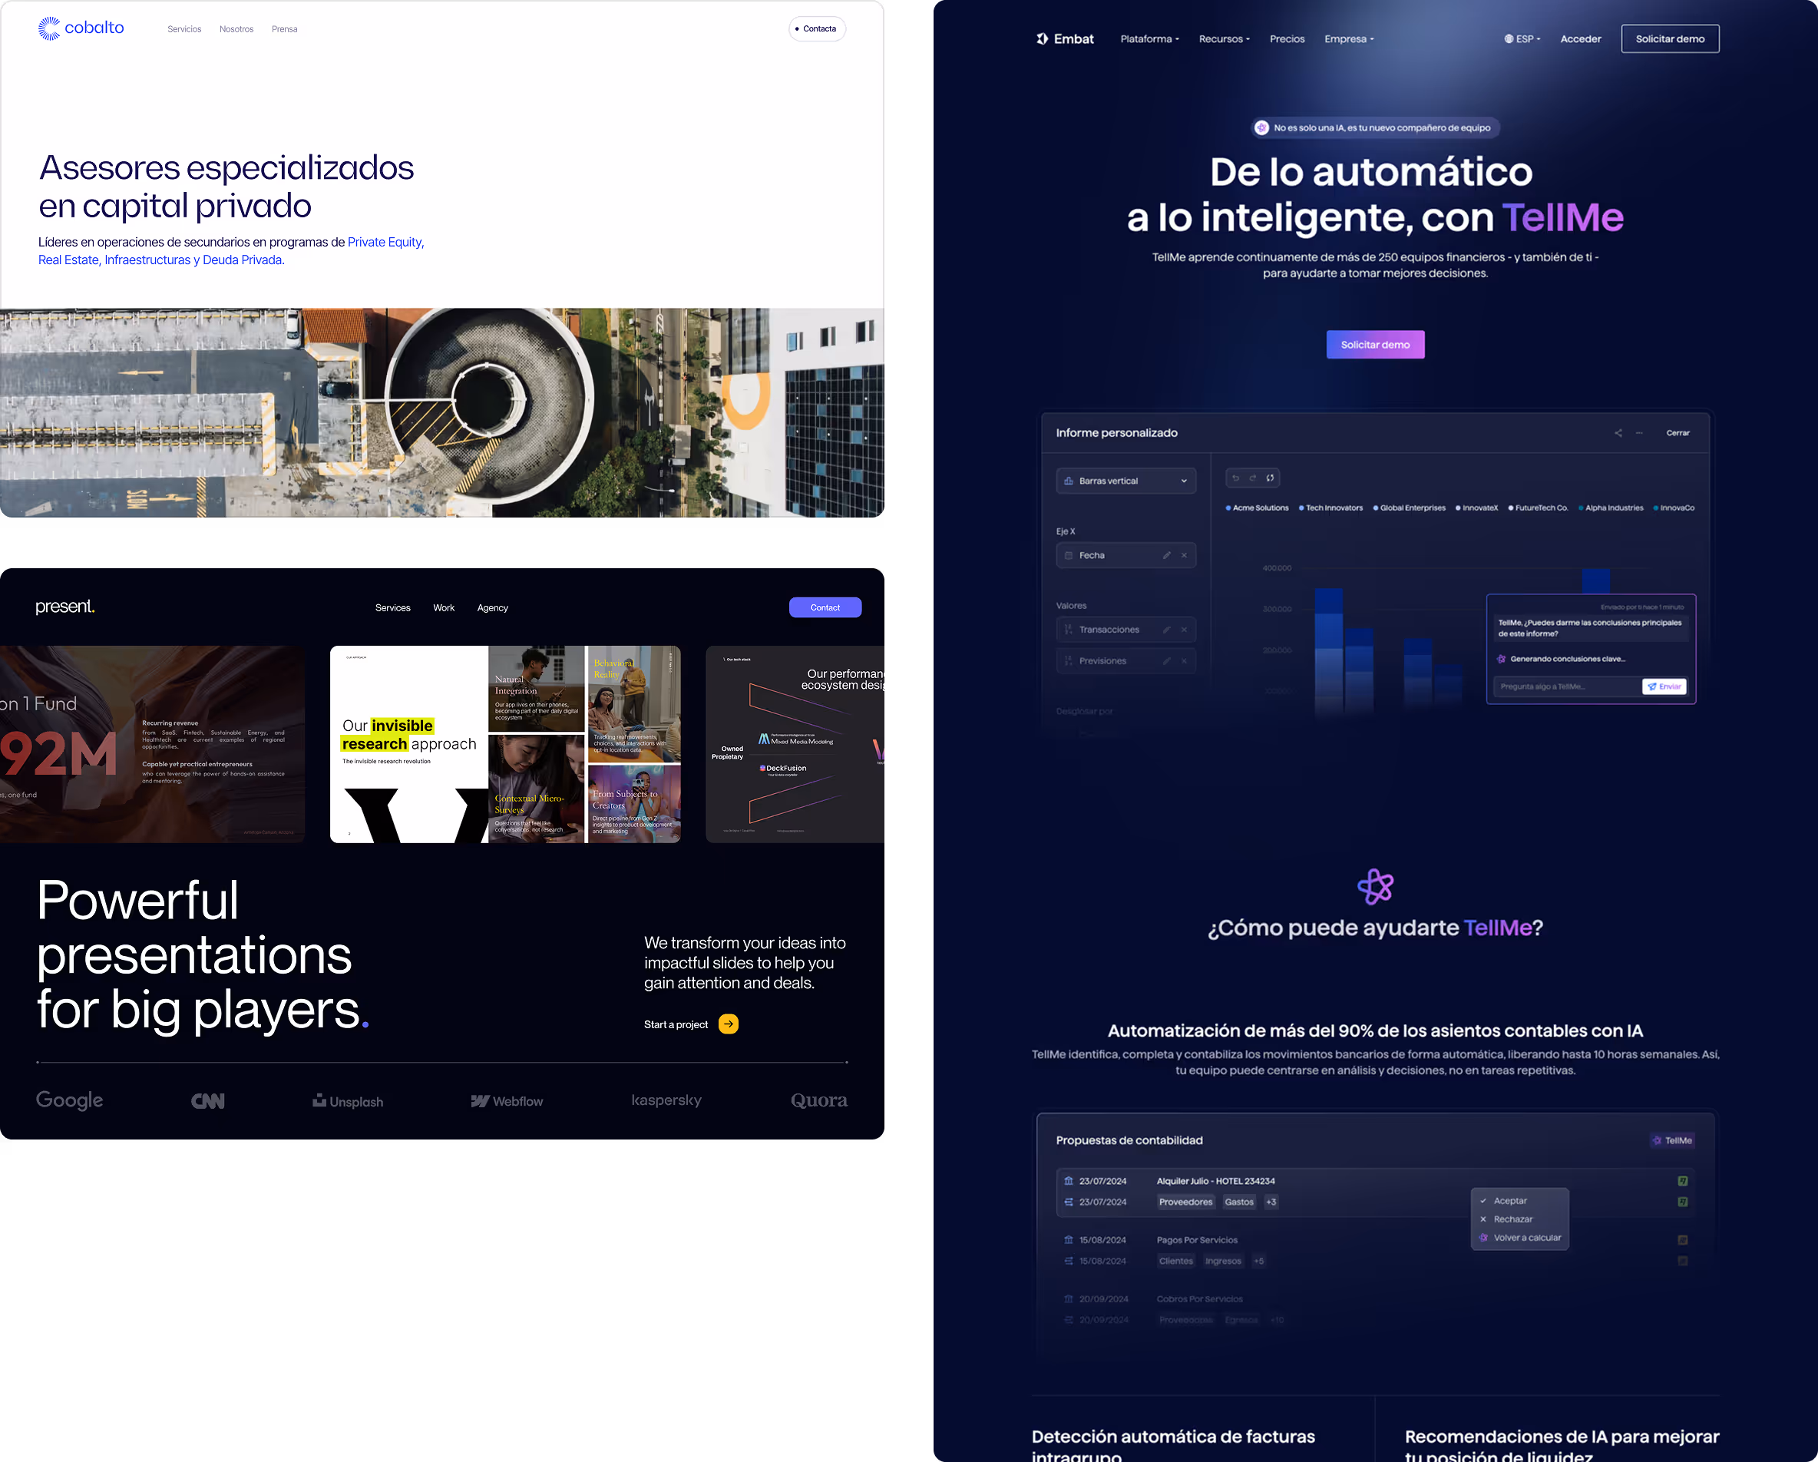Redo the chart change
The image size is (1818, 1462).
click(1253, 478)
